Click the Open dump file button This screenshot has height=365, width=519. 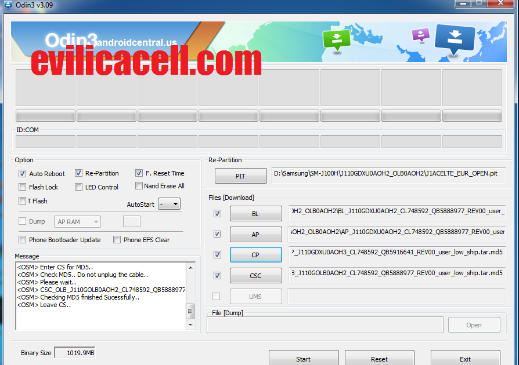[474, 324]
